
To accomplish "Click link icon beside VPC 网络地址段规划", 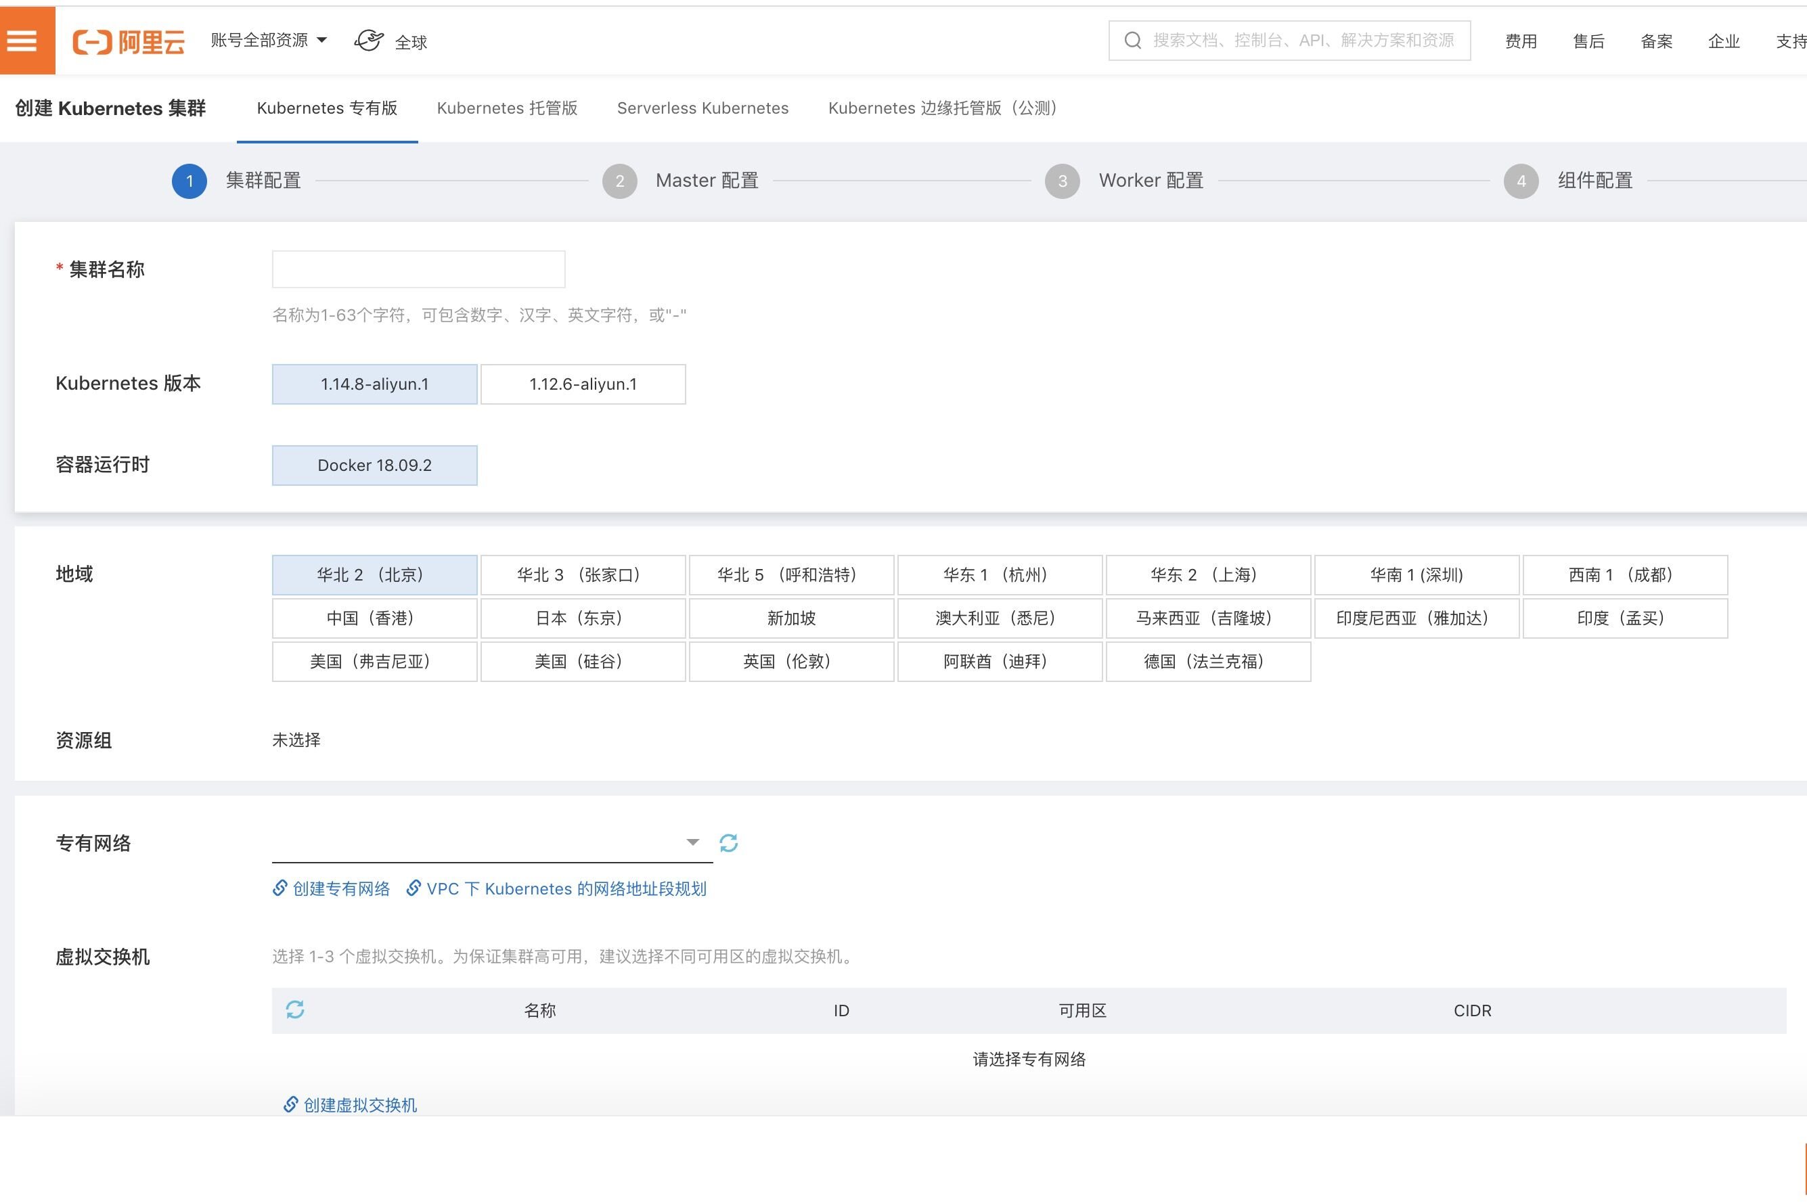I will click(414, 888).
